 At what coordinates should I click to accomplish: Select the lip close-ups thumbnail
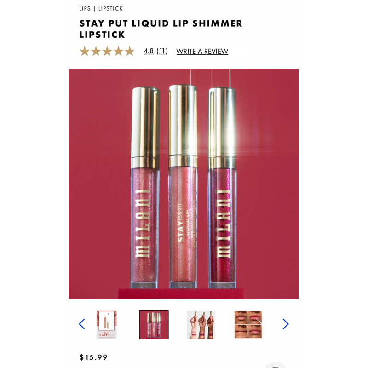click(x=248, y=325)
